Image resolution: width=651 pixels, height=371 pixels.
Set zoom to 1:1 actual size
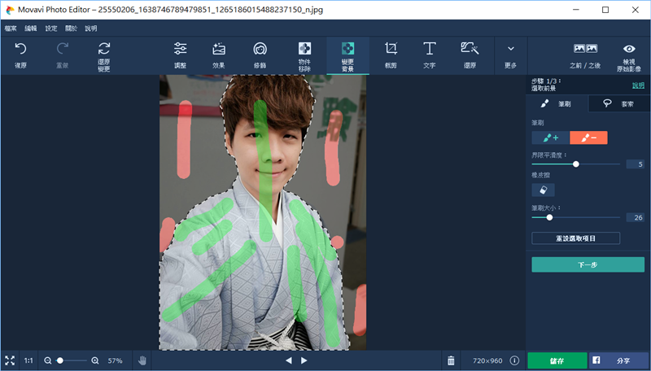[28, 360]
